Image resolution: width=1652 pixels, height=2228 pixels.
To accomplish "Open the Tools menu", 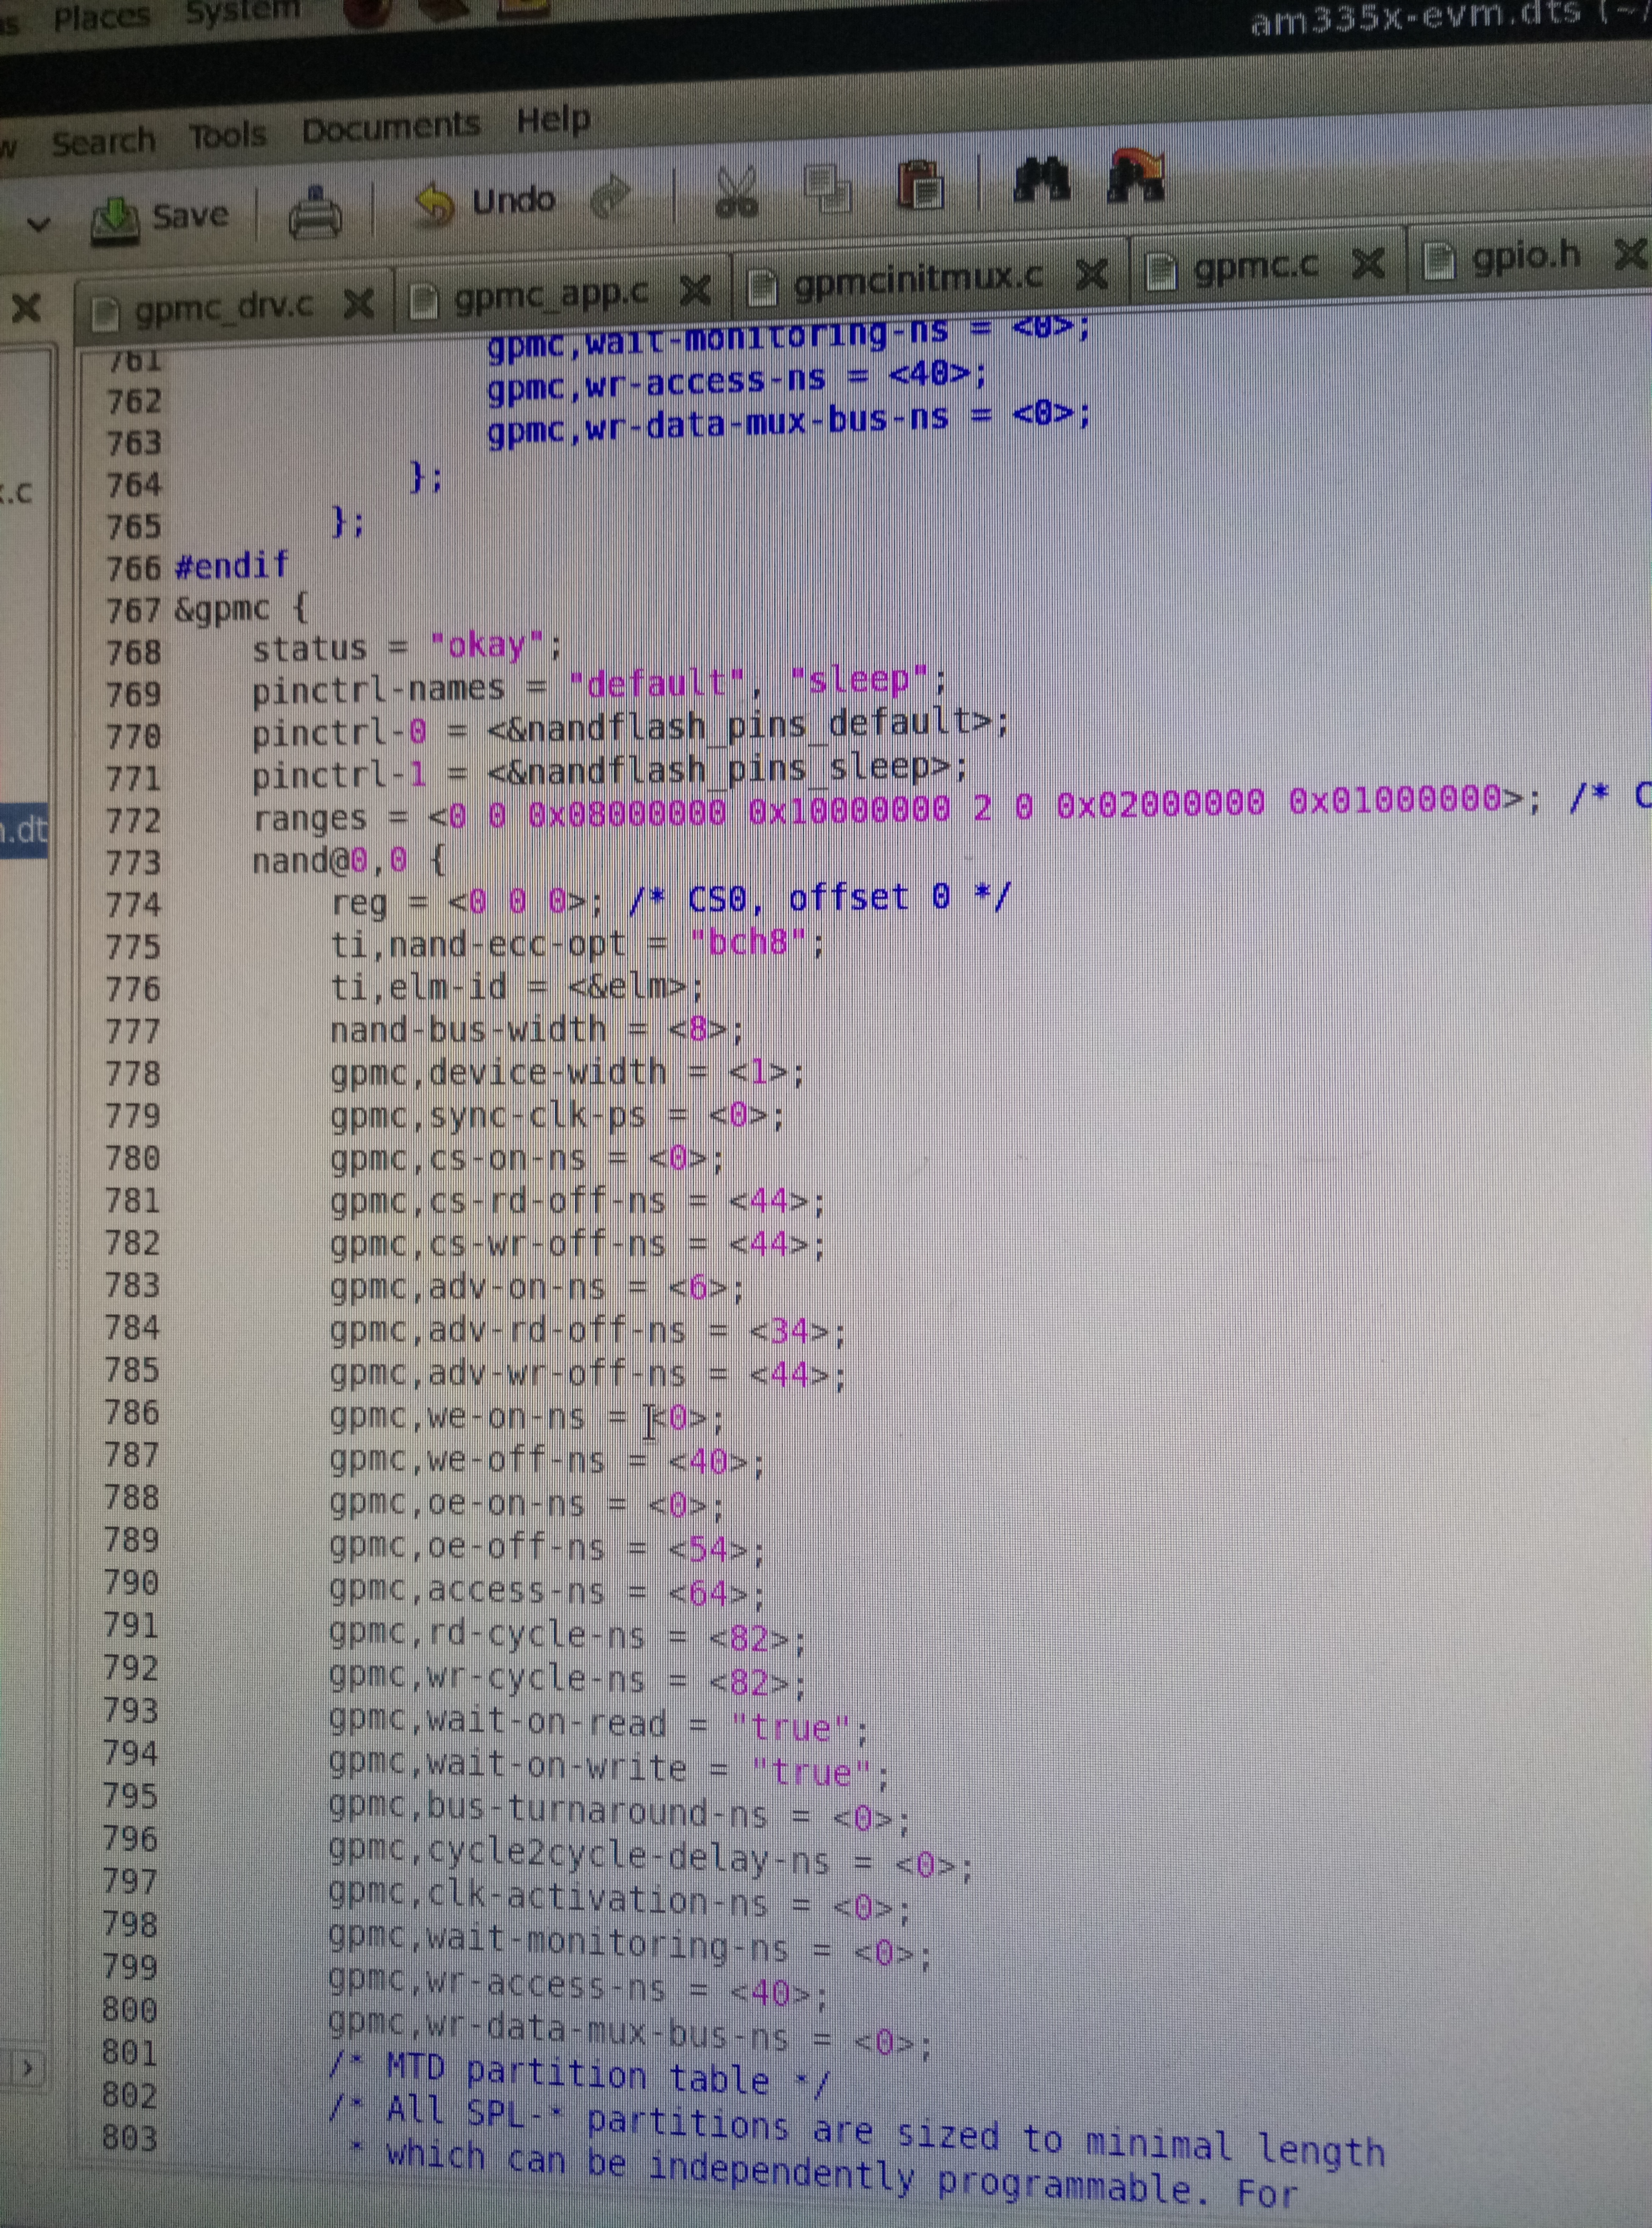I will pyautogui.click(x=228, y=135).
